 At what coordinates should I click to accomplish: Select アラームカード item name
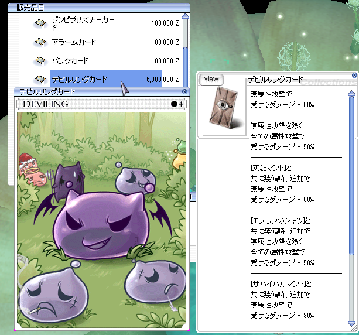tap(74, 42)
